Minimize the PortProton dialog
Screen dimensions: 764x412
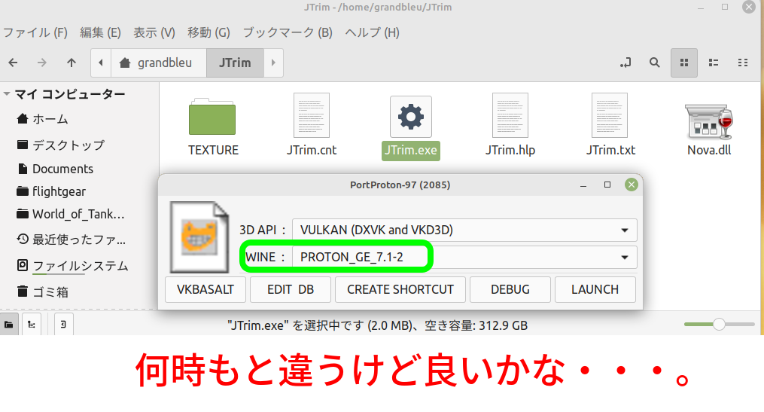(x=583, y=185)
